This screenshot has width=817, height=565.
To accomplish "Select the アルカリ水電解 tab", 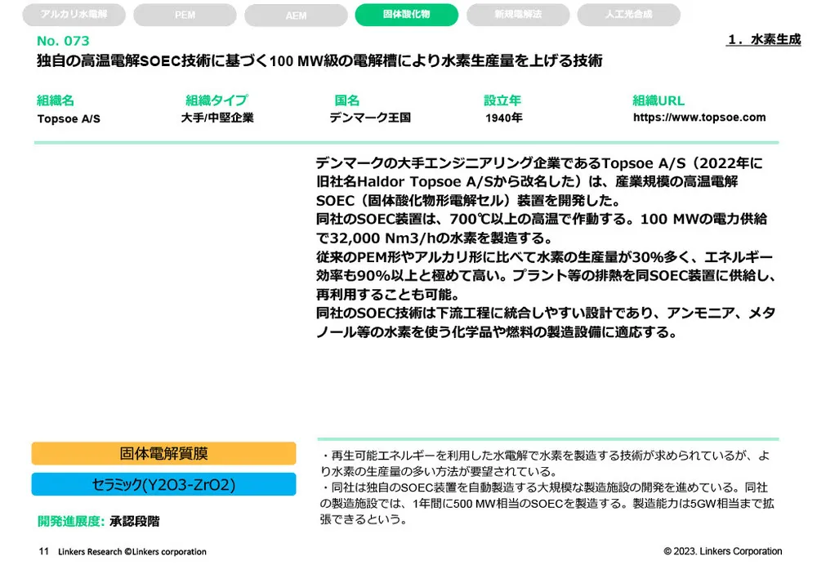I will [x=74, y=15].
